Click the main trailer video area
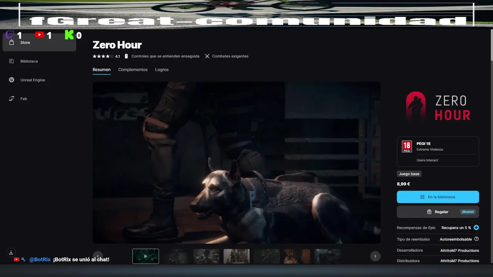The width and height of the screenshot is (493, 277). click(236, 162)
